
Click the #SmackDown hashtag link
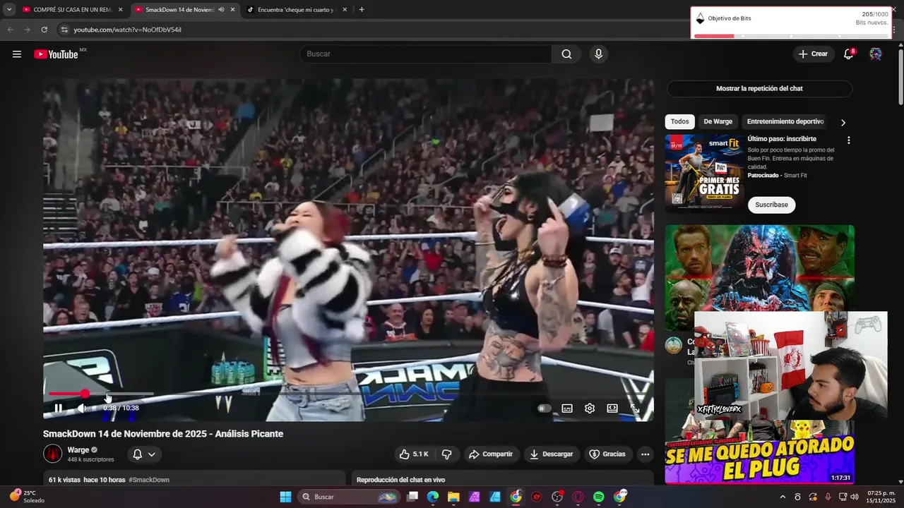click(x=149, y=480)
